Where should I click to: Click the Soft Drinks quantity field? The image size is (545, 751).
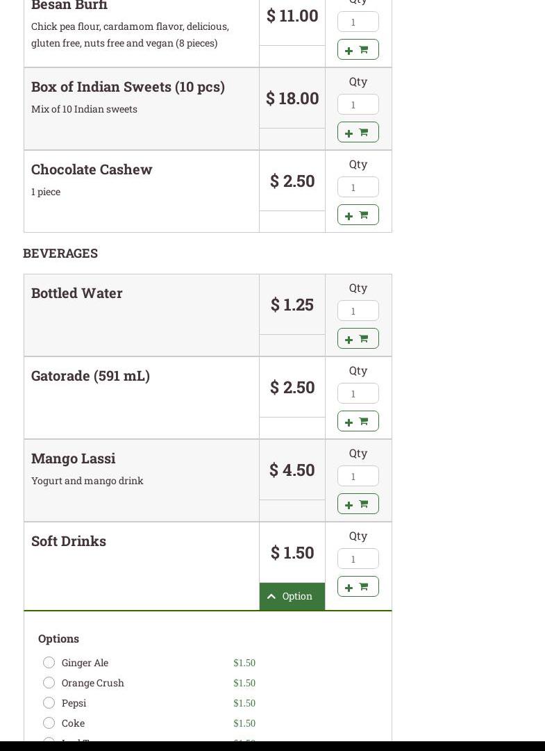(x=358, y=559)
